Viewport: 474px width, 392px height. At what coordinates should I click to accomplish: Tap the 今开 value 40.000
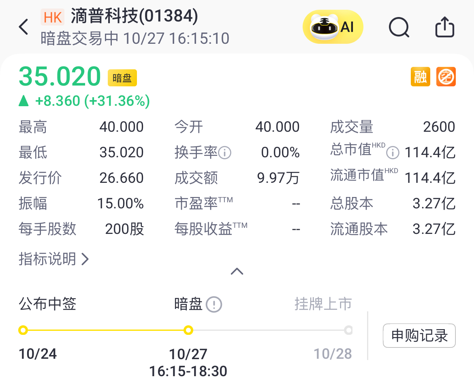(278, 127)
